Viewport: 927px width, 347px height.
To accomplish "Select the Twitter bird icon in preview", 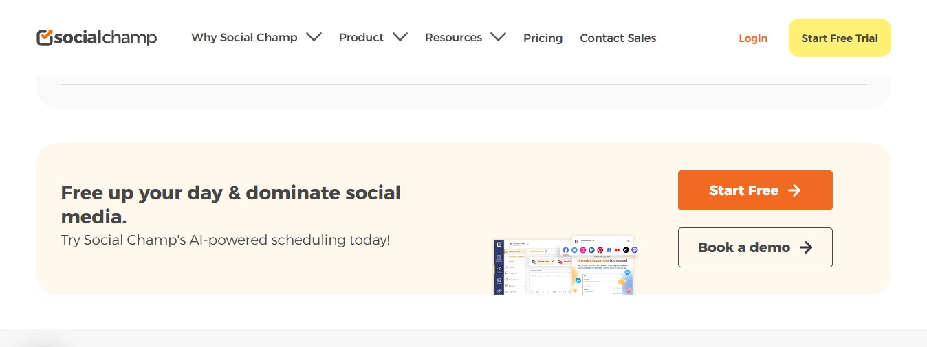I will 574,250.
